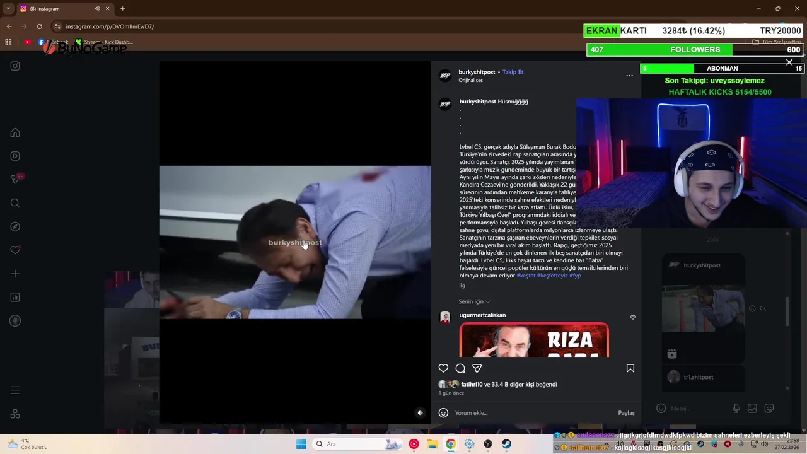Reload the Instagram page
Image resolution: width=807 pixels, height=454 pixels.
tap(39, 26)
